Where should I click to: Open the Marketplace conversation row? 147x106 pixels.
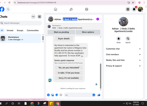pos(21,38)
